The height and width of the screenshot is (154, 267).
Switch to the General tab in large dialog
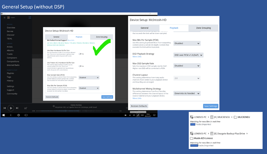tap(145, 28)
